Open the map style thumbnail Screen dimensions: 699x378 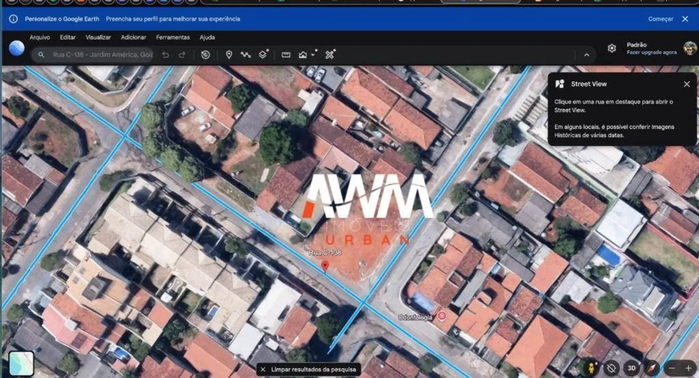tap(21, 363)
